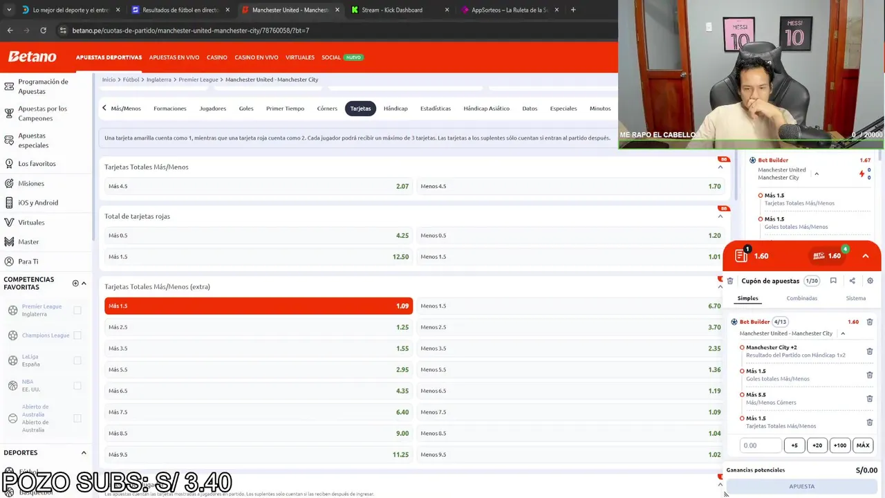Share the betting coupon
885x498 pixels.
852,281
